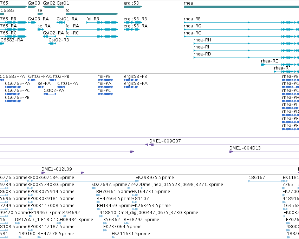Select EST EK233064.5prime

click(105, 230)
